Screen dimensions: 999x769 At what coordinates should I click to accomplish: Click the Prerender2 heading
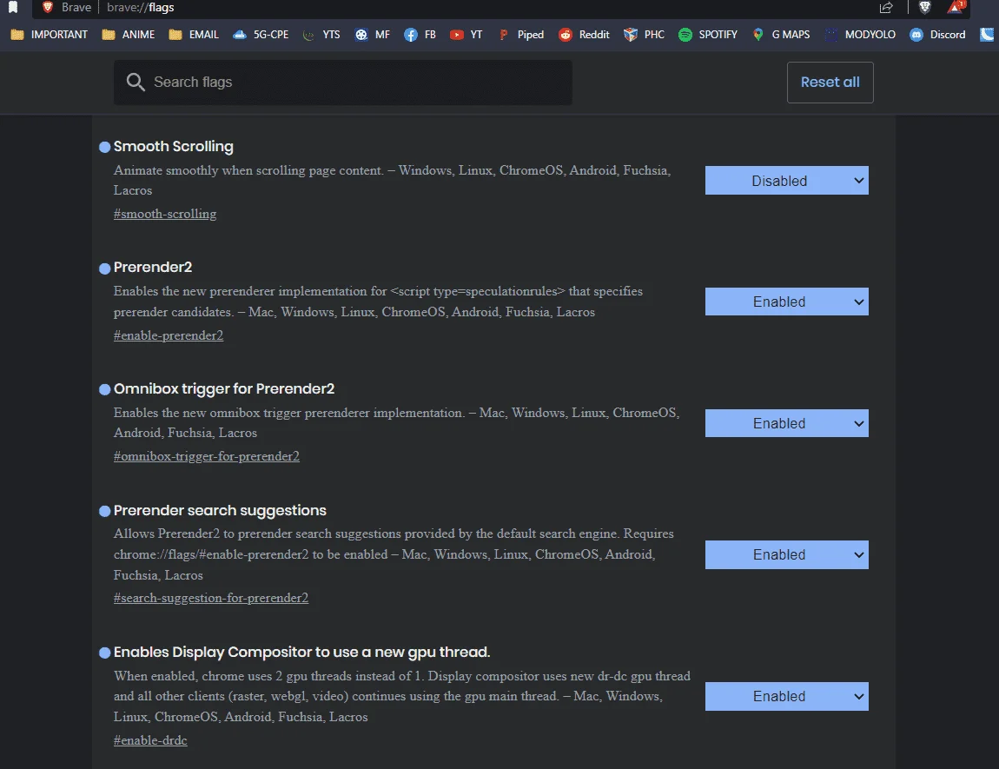153,268
